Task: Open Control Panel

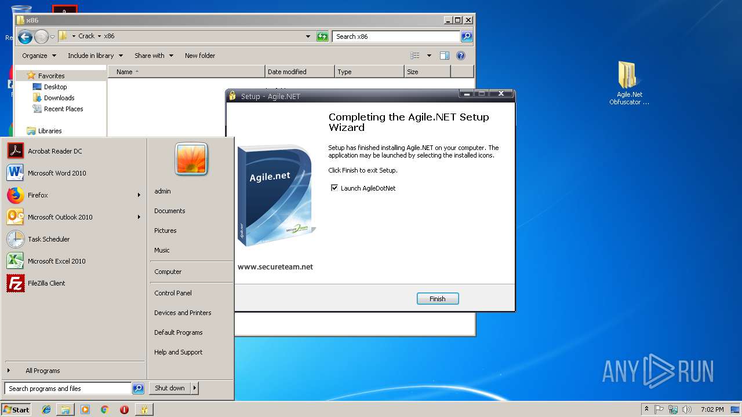Action: pos(173,293)
